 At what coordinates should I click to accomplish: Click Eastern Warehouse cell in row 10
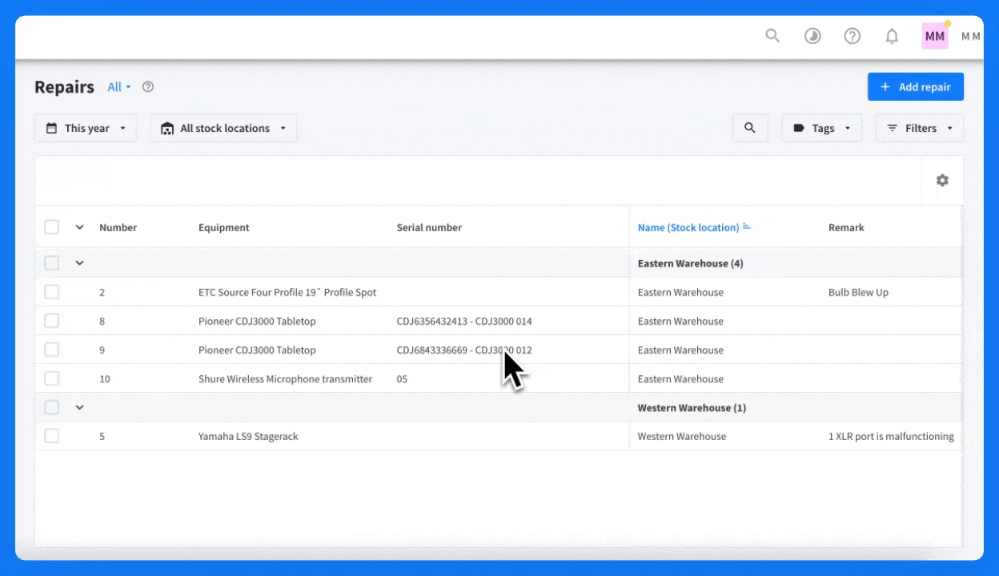pos(680,379)
